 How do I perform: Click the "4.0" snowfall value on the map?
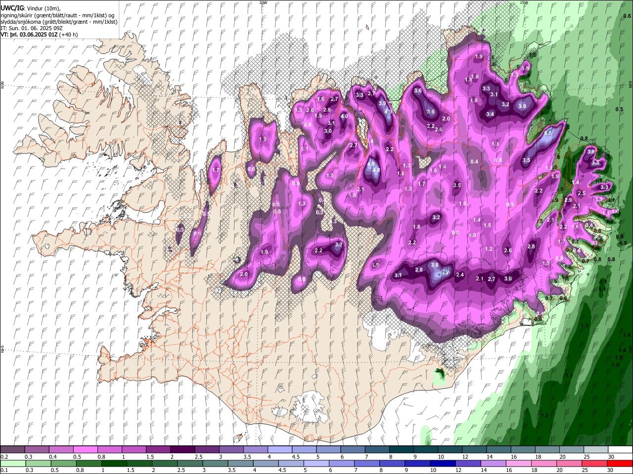pos(344,116)
